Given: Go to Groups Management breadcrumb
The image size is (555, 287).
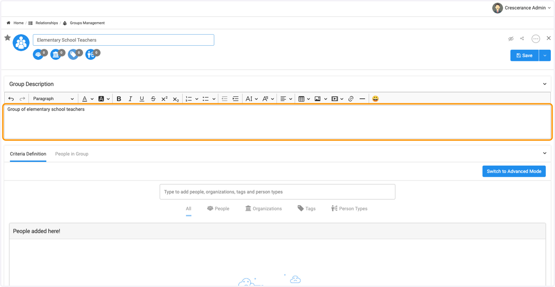Looking at the screenshot, I should 84,23.
